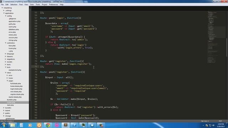The image size is (228, 128).
Task: Open example.test.php in sidebar
Action: tap(15, 70)
